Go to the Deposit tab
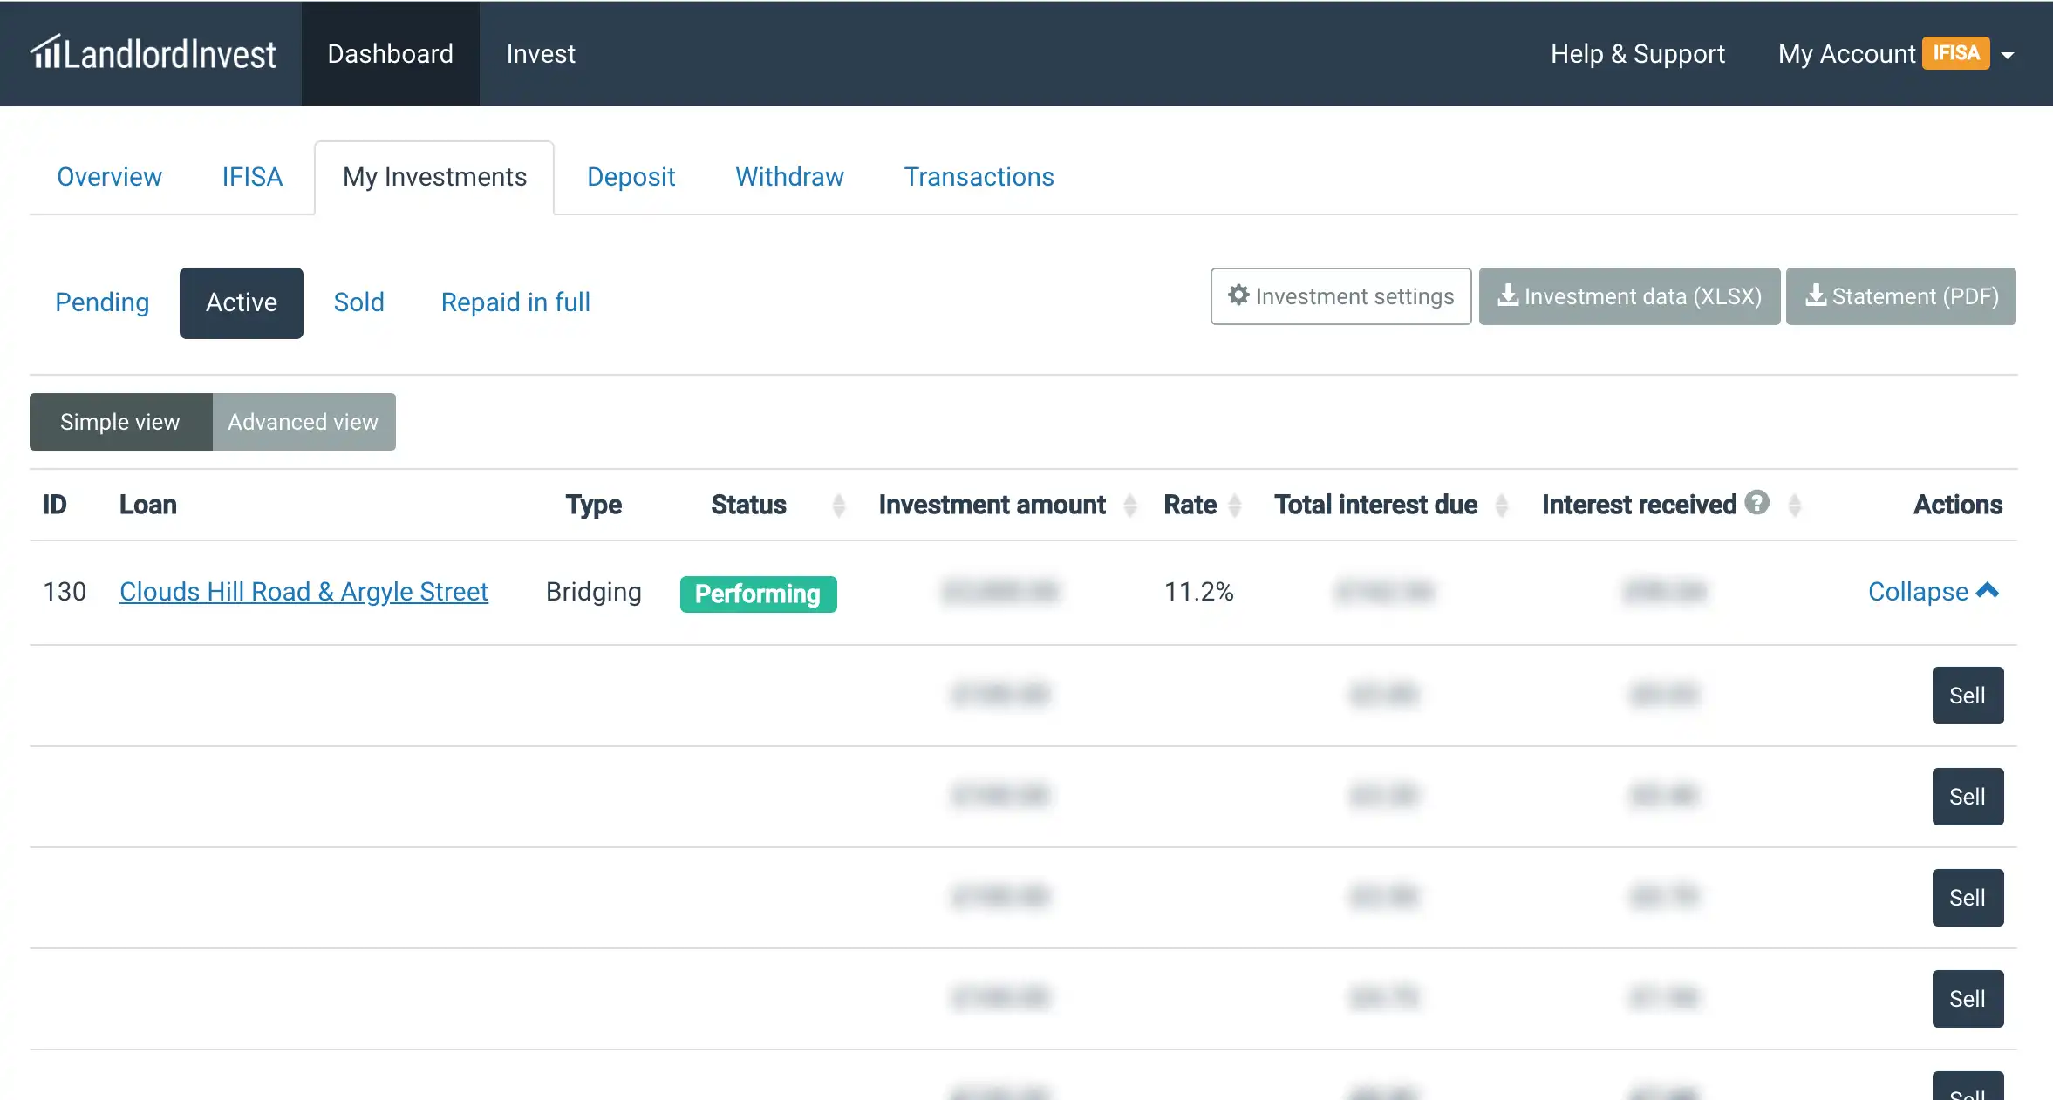 (631, 177)
